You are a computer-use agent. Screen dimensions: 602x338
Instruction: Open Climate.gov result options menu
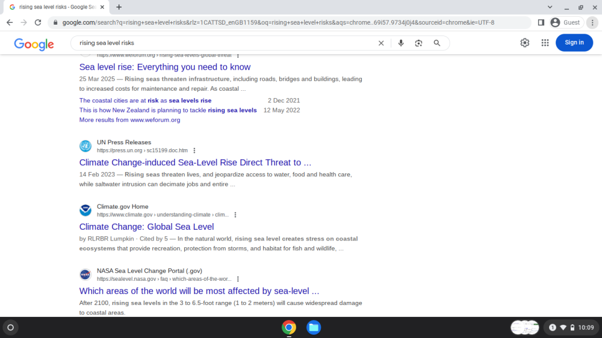pyautogui.click(x=235, y=215)
